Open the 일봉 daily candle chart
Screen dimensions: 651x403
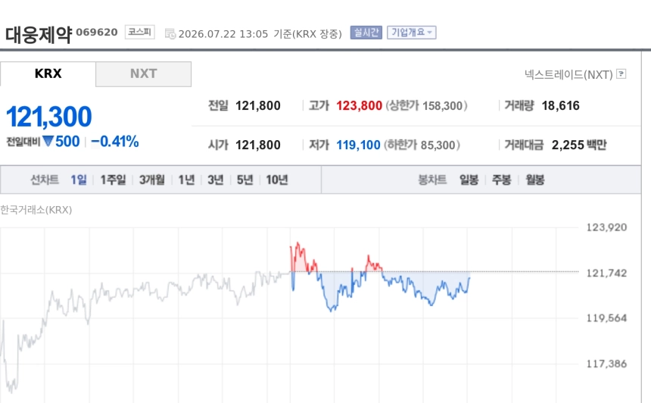coord(469,180)
